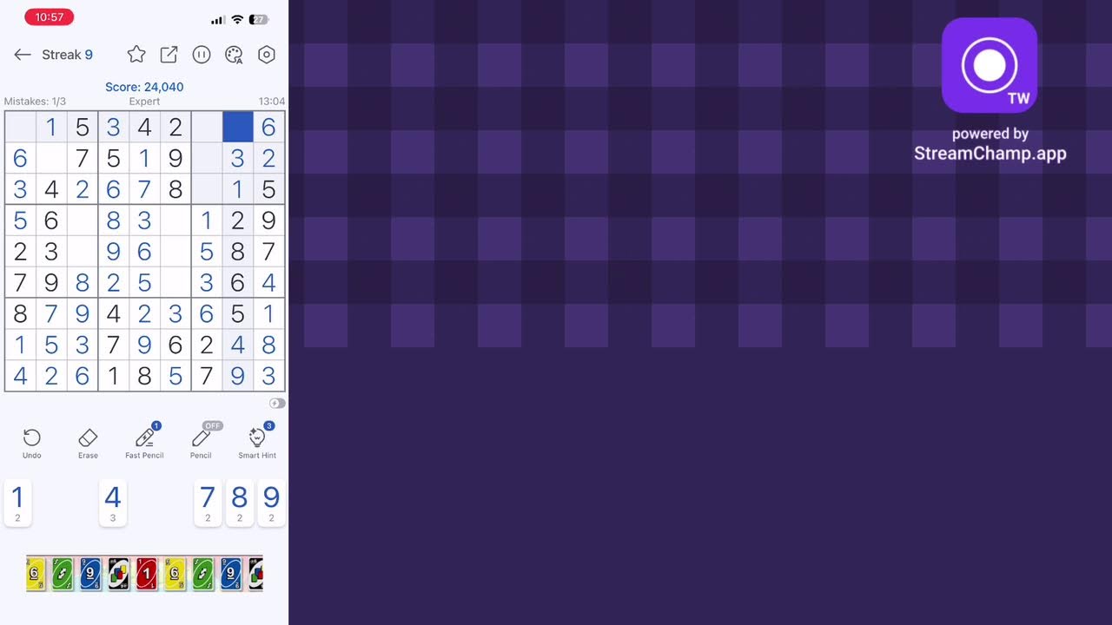Select empty cell between 6 and 5 in fifth row
Image resolution: width=1112 pixels, height=625 pixels.
click(x=175, y=252)
